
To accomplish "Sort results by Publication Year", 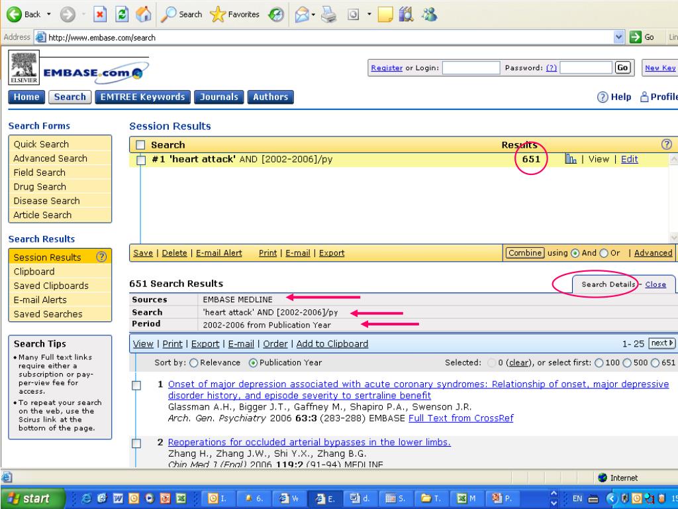I will pos(254,363).
